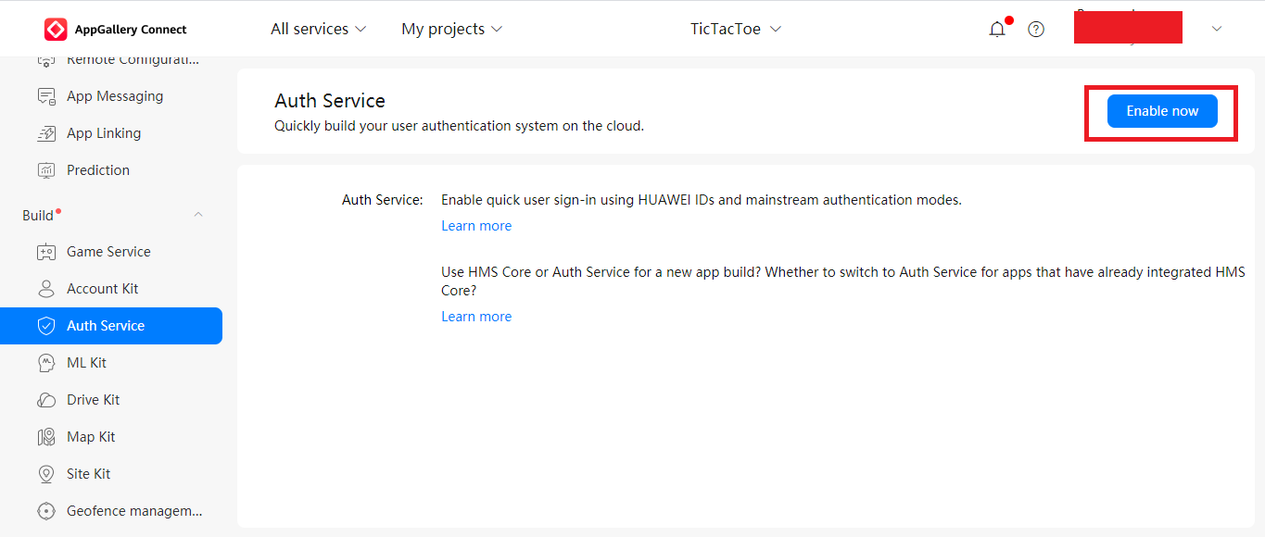
Task: Click the Account Kit person icon
Action: pyautogui.click(x=46, y=289)
